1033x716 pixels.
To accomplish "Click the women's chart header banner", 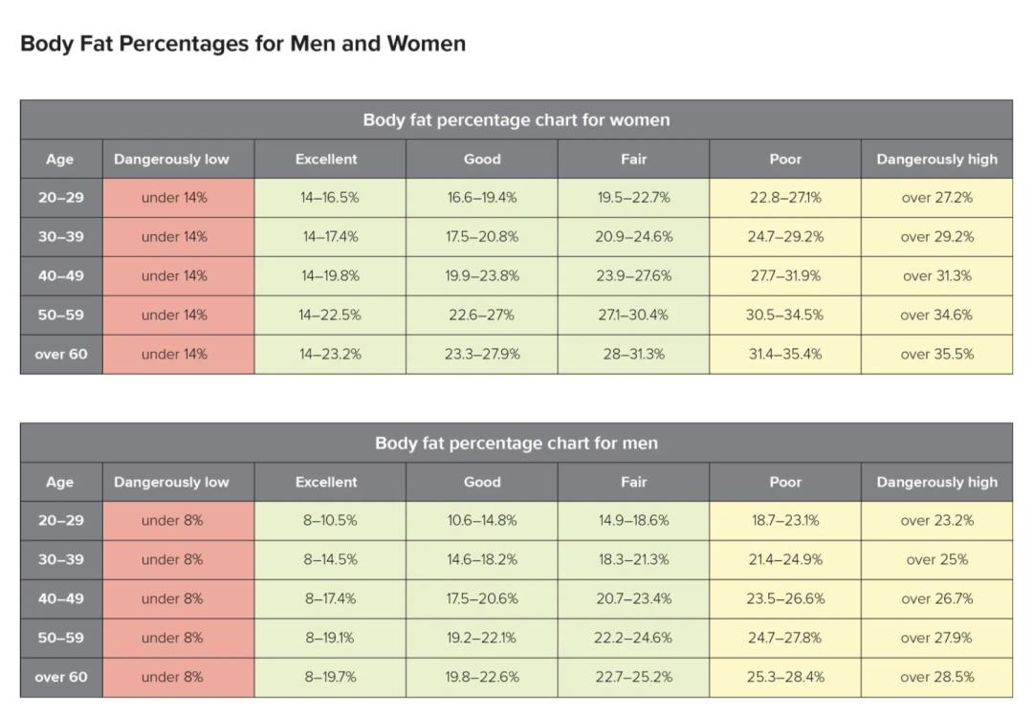I will click(x=516, y=120).
